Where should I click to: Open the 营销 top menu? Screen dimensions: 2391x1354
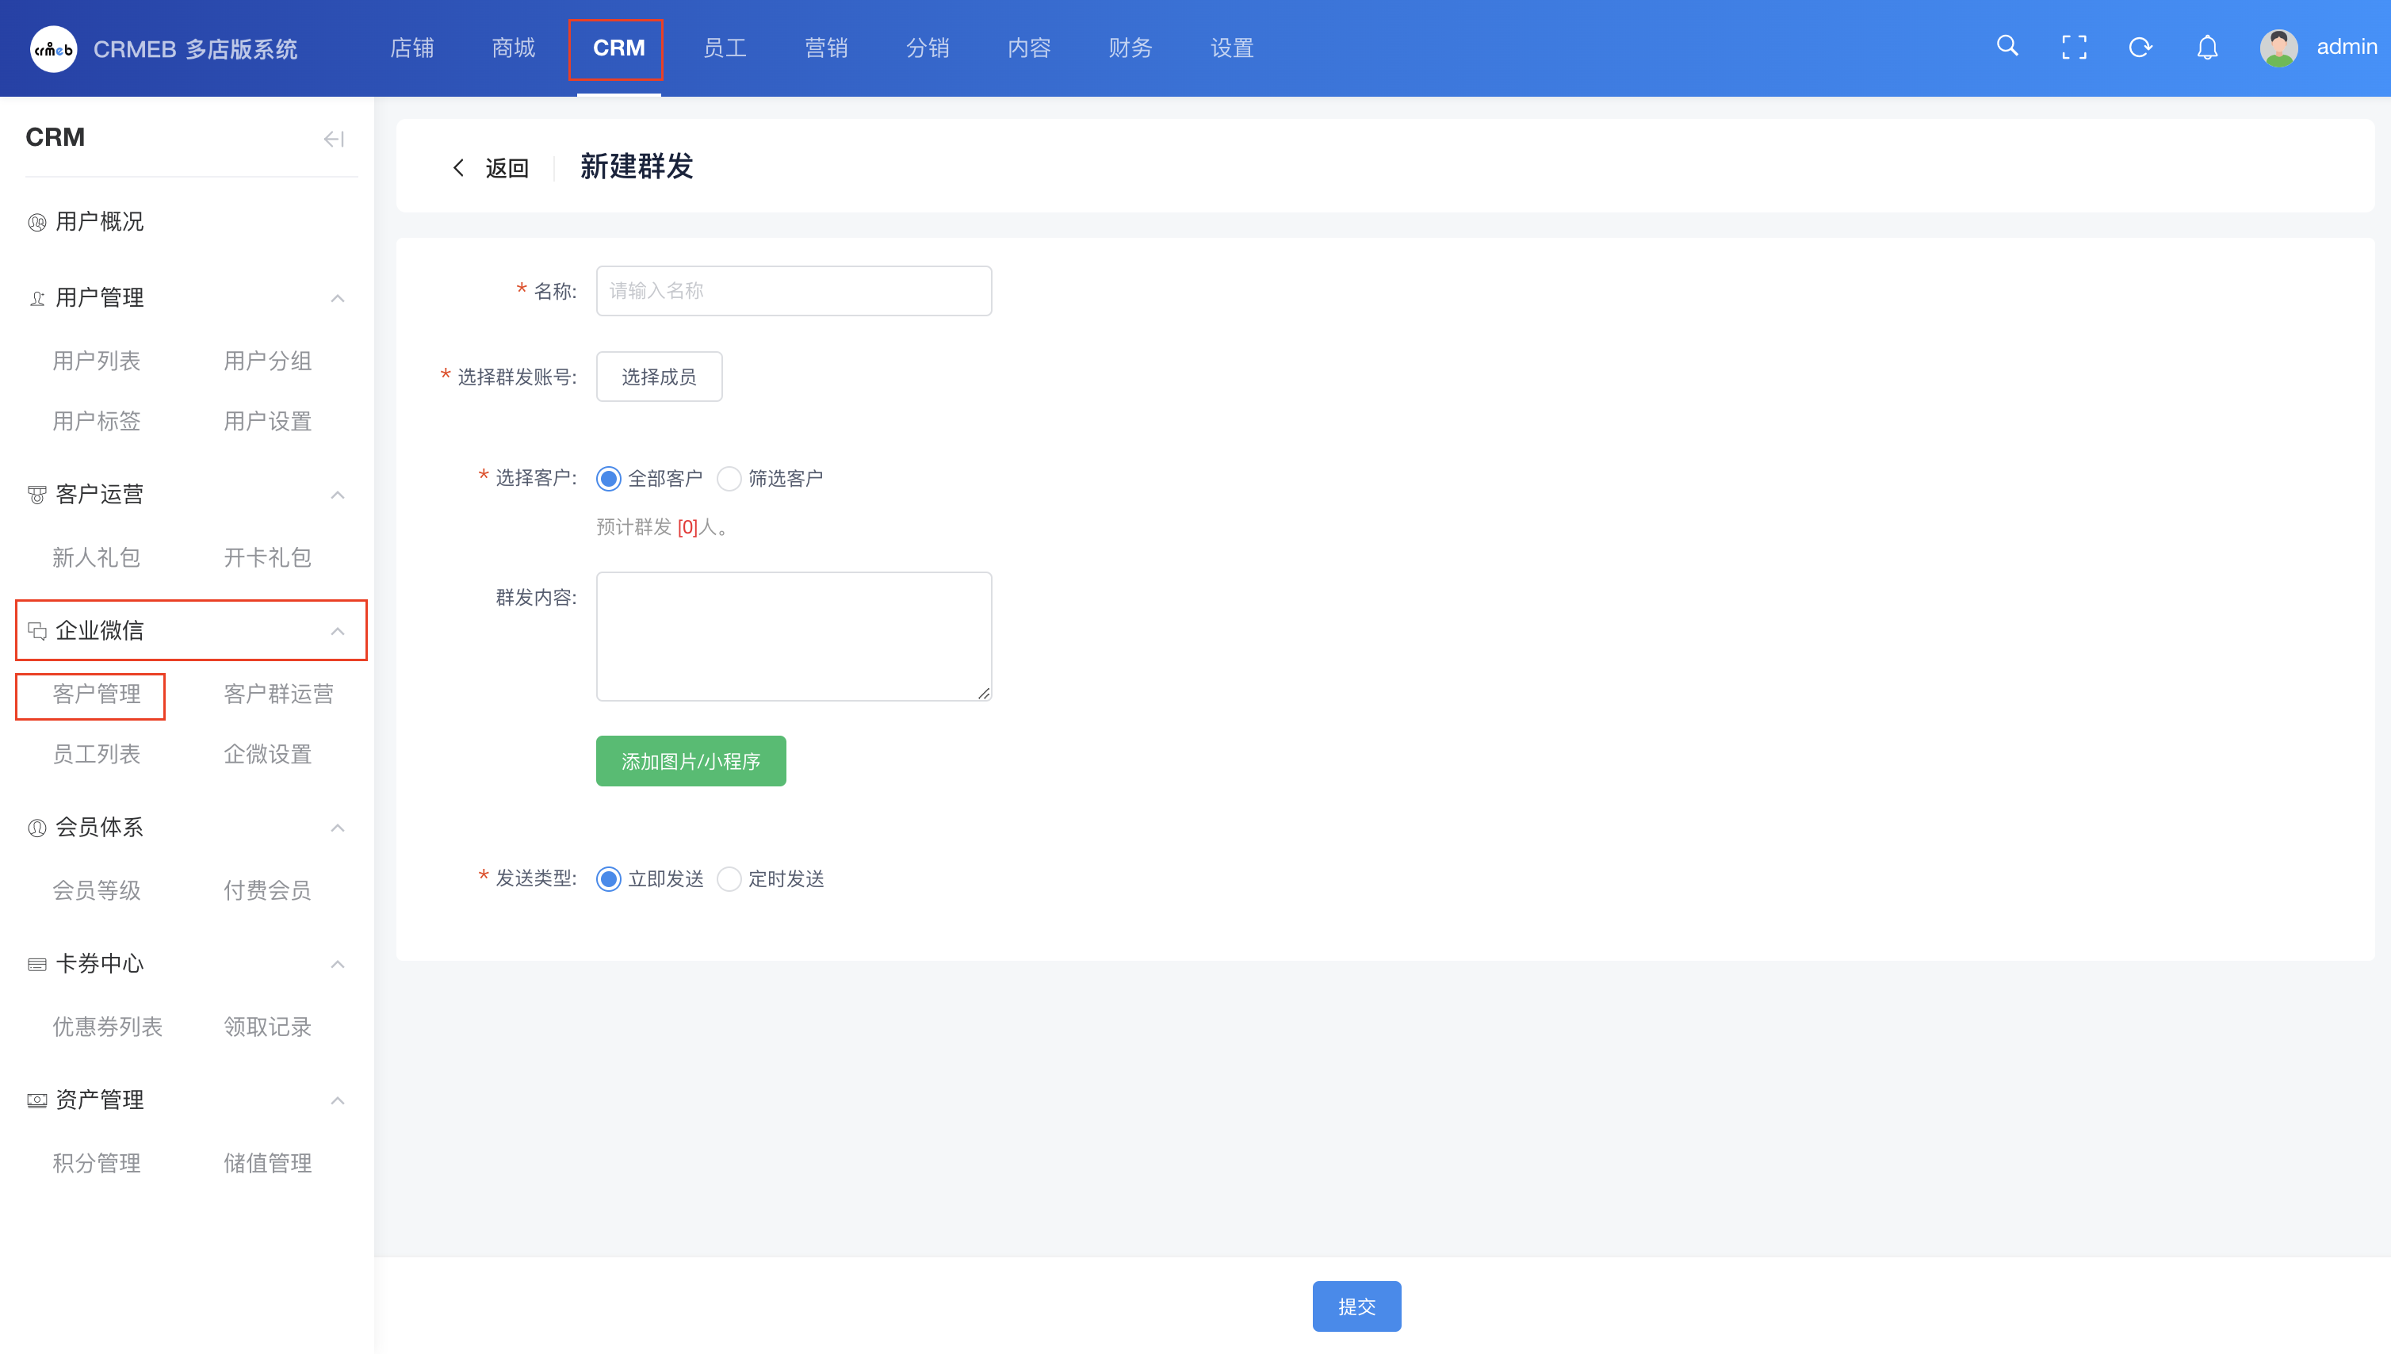826,48
